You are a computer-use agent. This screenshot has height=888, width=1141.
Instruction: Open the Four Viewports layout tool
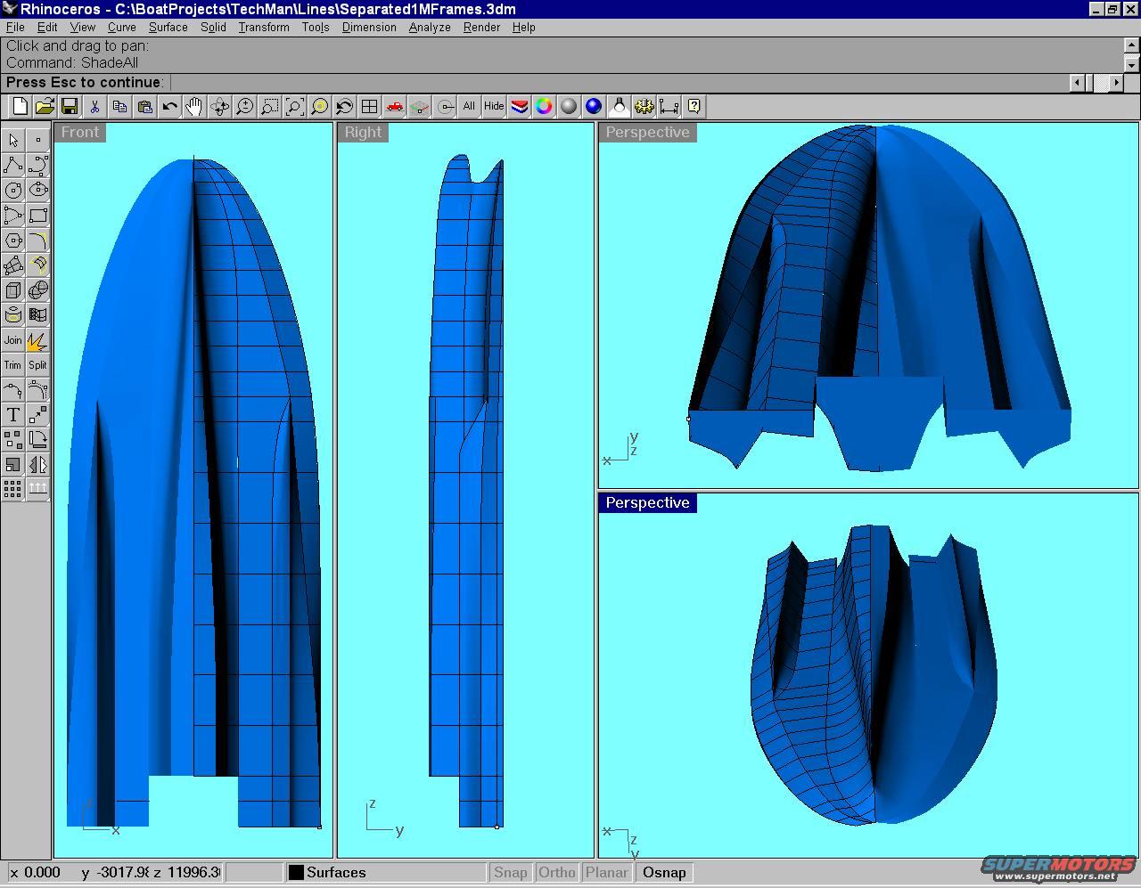[369, 107]
